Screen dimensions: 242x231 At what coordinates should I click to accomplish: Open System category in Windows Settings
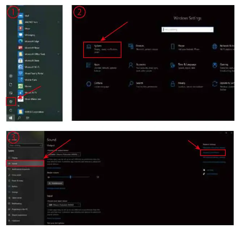(102, 50)
